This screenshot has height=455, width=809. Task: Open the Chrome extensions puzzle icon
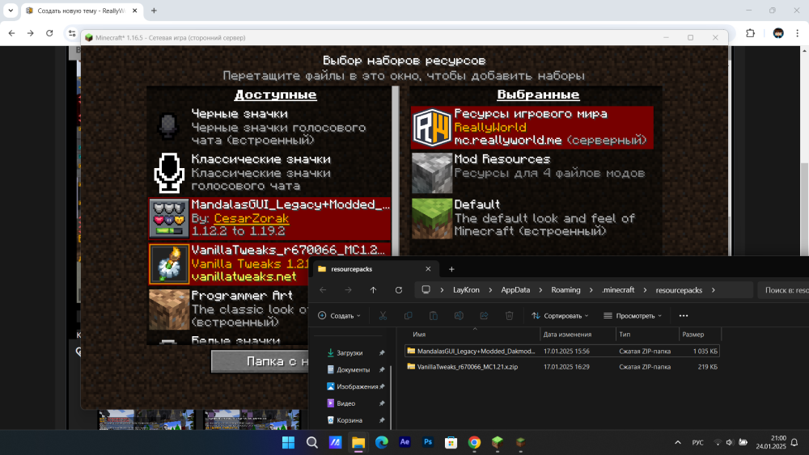coord(750,33)
